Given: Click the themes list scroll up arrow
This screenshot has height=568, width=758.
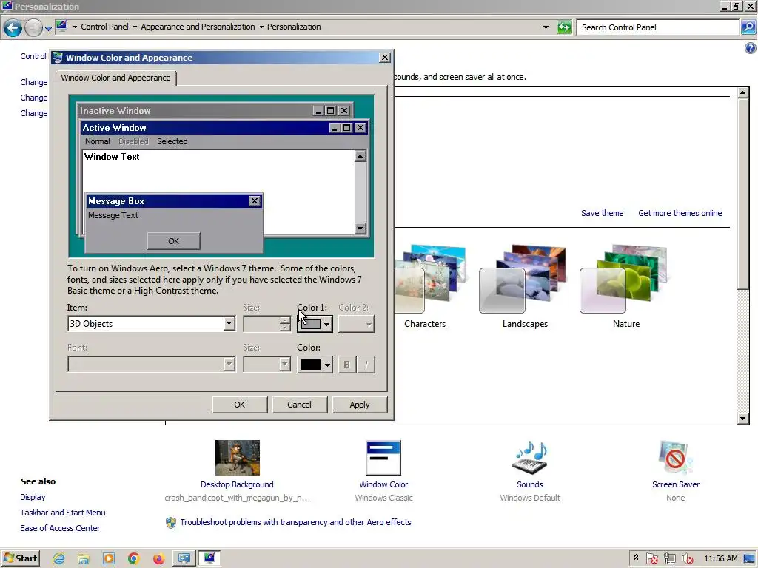Looking at the screenshot, I should [x=743, y=92].
